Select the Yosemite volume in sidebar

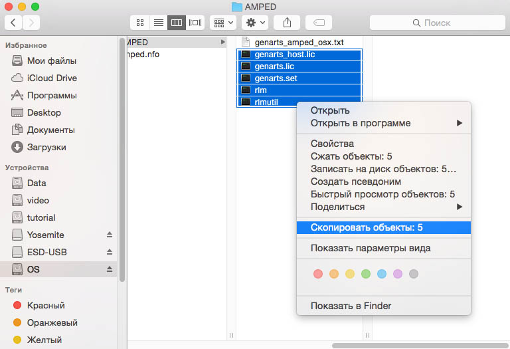point(58,235)
